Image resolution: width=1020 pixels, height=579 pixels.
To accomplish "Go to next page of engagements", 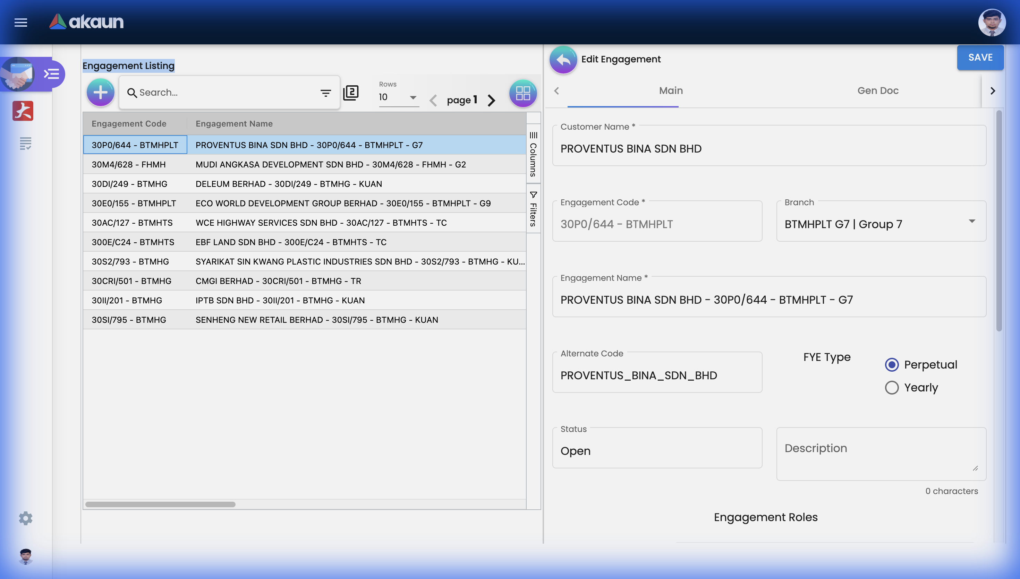I will click(x=491, y=100).
